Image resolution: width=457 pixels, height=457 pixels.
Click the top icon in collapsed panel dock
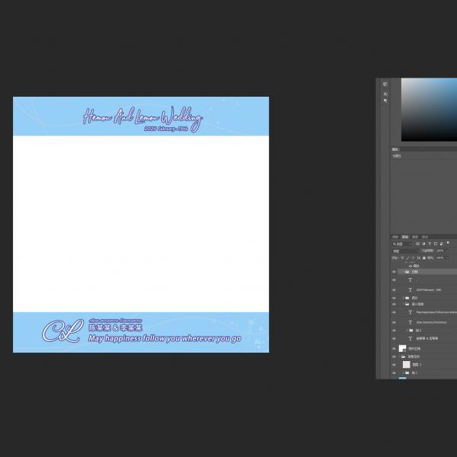(385, 85)
